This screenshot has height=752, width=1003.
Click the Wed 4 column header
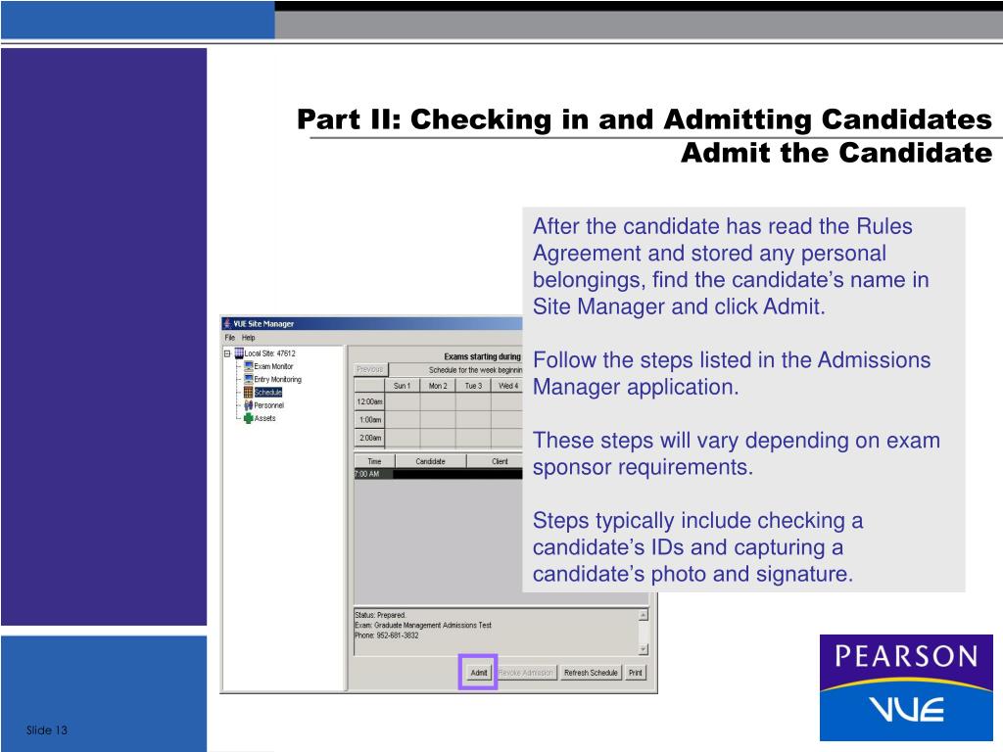pos(507,386)
